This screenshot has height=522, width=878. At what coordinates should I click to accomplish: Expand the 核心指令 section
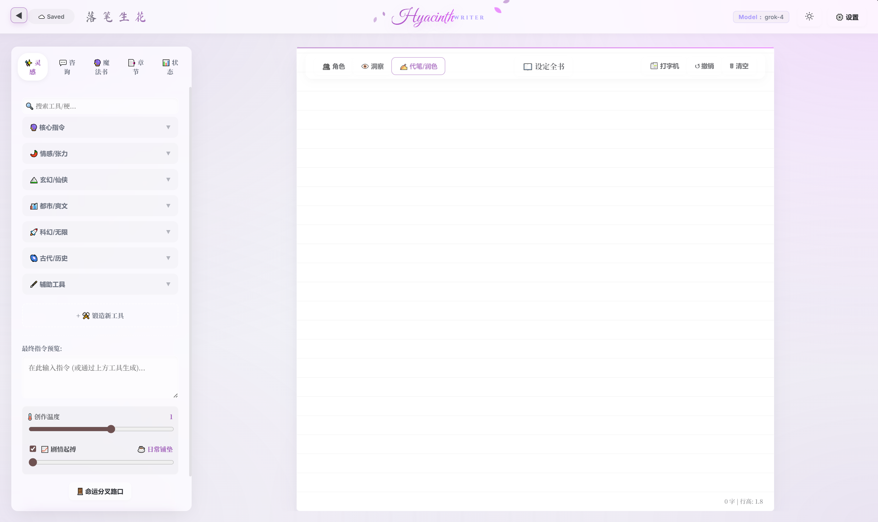(x=100, y=127)
